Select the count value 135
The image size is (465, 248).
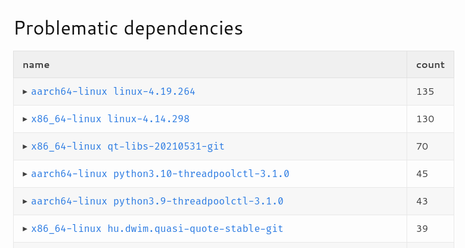(x=425, y=92)
